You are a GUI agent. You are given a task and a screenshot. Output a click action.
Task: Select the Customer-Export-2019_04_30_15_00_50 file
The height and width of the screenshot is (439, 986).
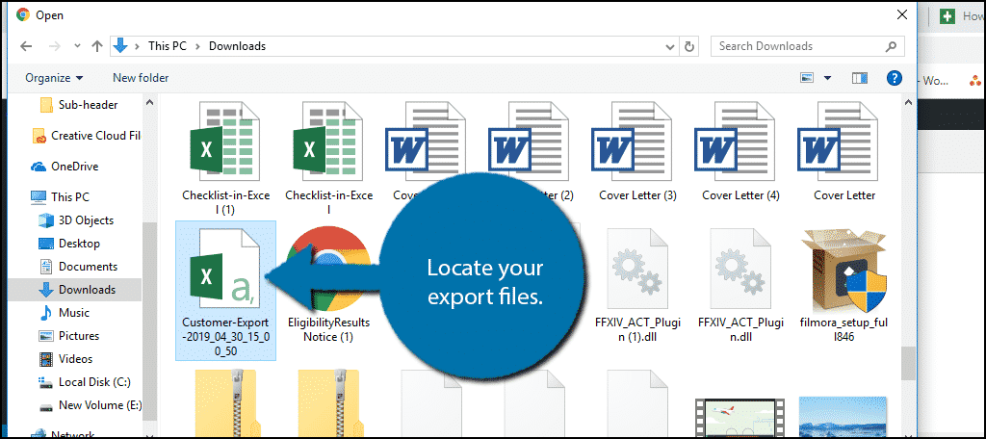click(225, 291)
